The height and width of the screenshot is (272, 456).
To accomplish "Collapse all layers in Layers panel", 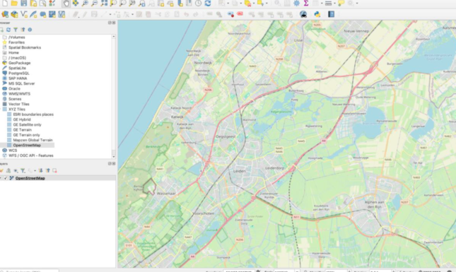I will pyautogui.click(x=47, y=170).
